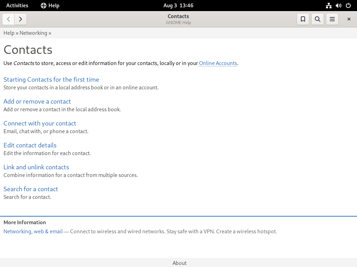Open Link and unlink contacts topic
This screenshot has width=357, height=267.
(x=36, y=167)
